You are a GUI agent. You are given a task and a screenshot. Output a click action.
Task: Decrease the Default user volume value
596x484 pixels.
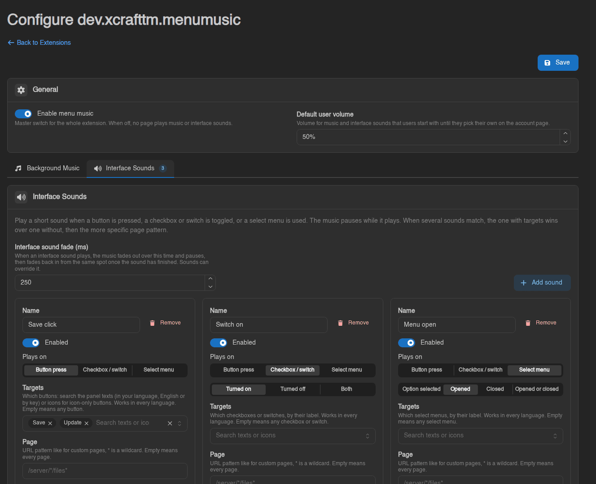tap(565, 141)
